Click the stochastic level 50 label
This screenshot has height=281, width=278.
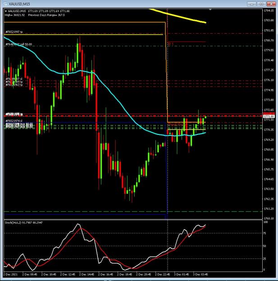[264, 246]
